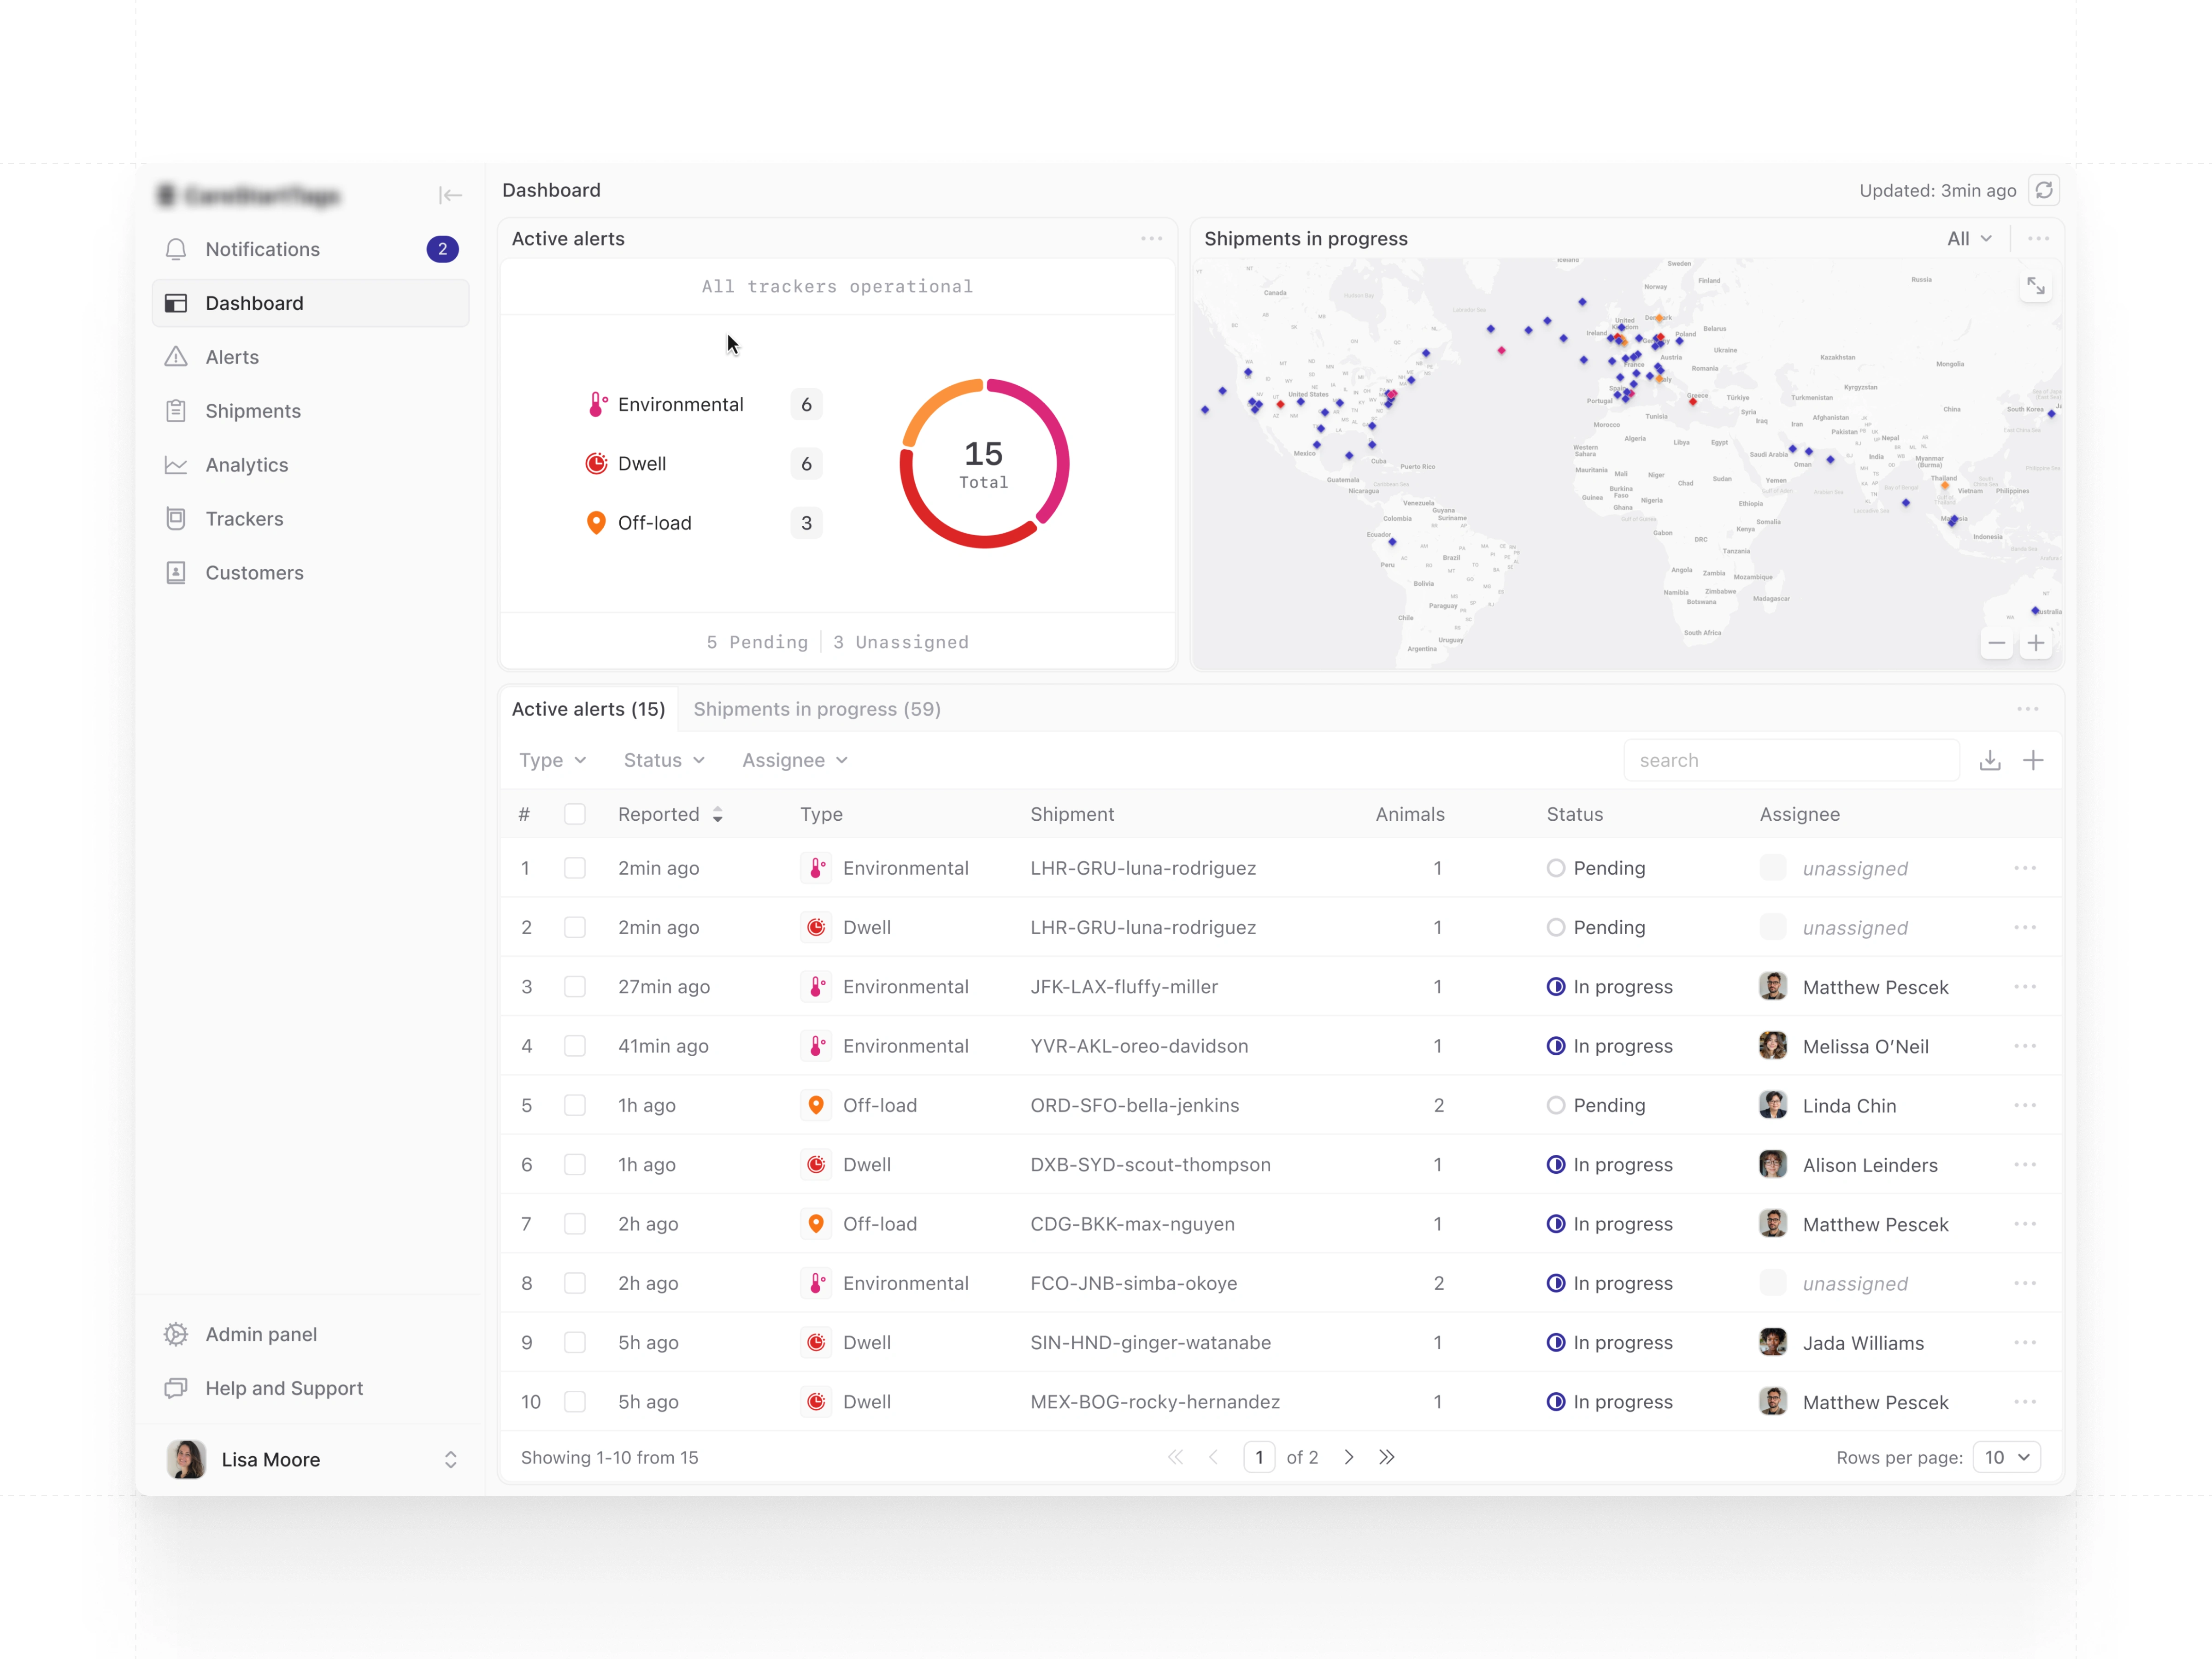Select the ORD-SFO-bella-jenkins row checkbox
The height and width of the screenshot is (1659, 2212).
point(575,1105)
